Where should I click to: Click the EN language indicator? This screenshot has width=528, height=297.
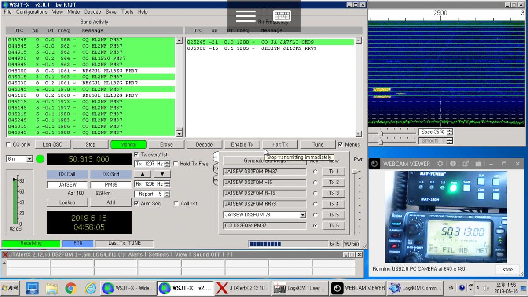[451, 288]
